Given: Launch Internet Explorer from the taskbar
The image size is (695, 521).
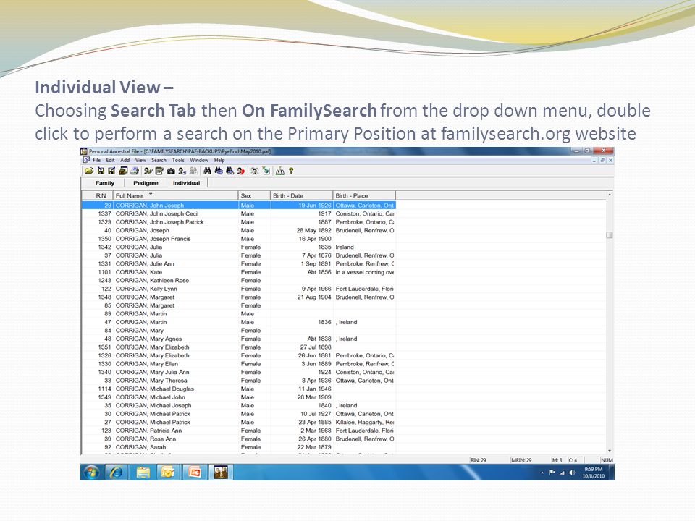Looking at the screenshot, I should [116, 473].
